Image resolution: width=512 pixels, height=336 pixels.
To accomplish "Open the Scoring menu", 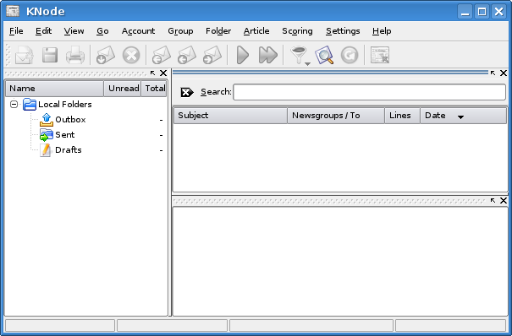I will tap(297, 31).
